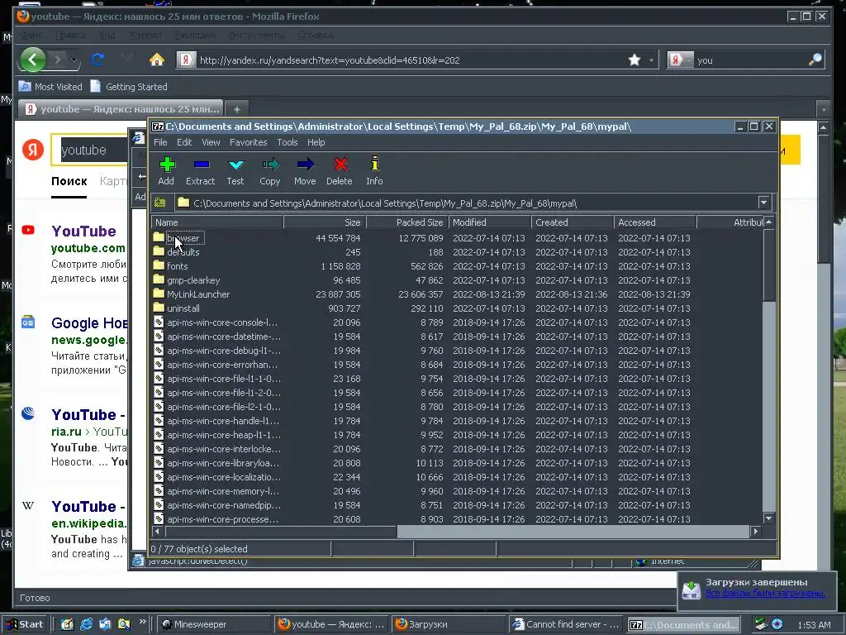Click the Extract toolbar icon
Screen dimensions: 846x635
tap(202, 165)
